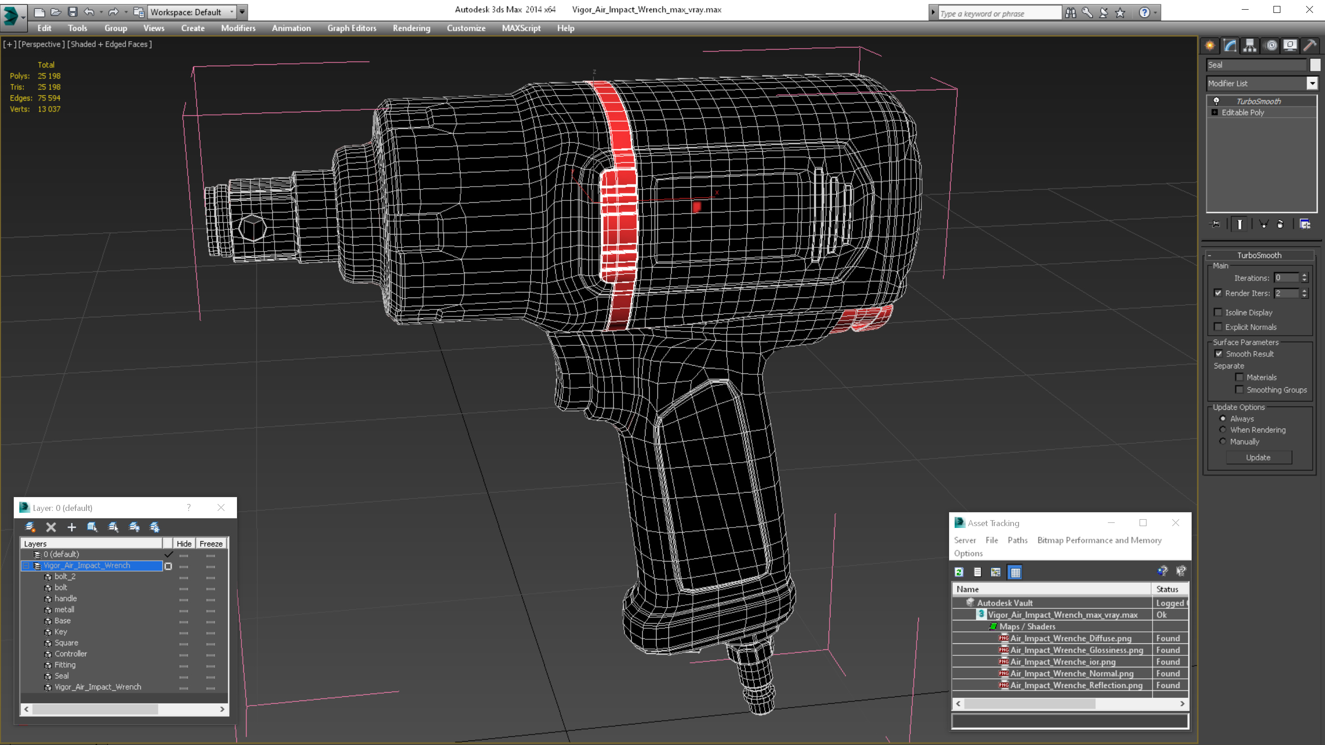Viewport: 1325px width, 745px height.
Task: Click Select Highlighted Objects and Layers icon
Action: [92, 527]
